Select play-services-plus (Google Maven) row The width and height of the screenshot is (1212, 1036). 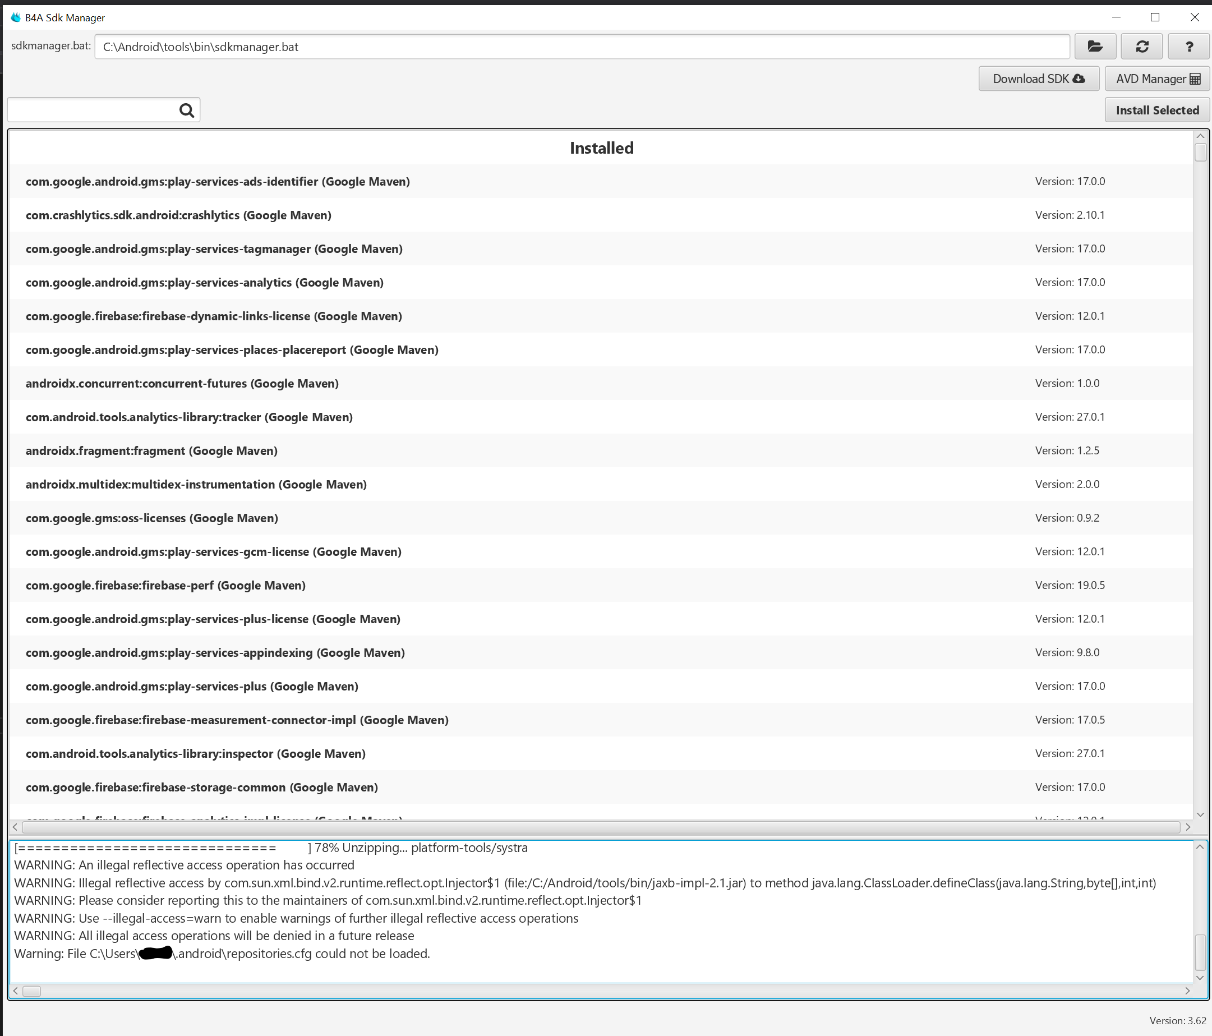pyautogui.click(x=601, y=686)
